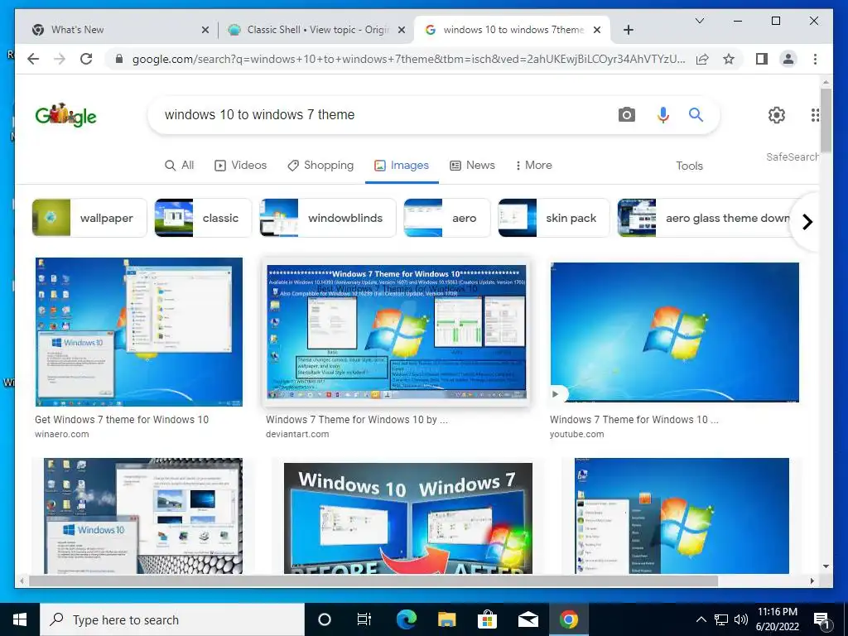Open Task View from taskbar

(364, 619)
